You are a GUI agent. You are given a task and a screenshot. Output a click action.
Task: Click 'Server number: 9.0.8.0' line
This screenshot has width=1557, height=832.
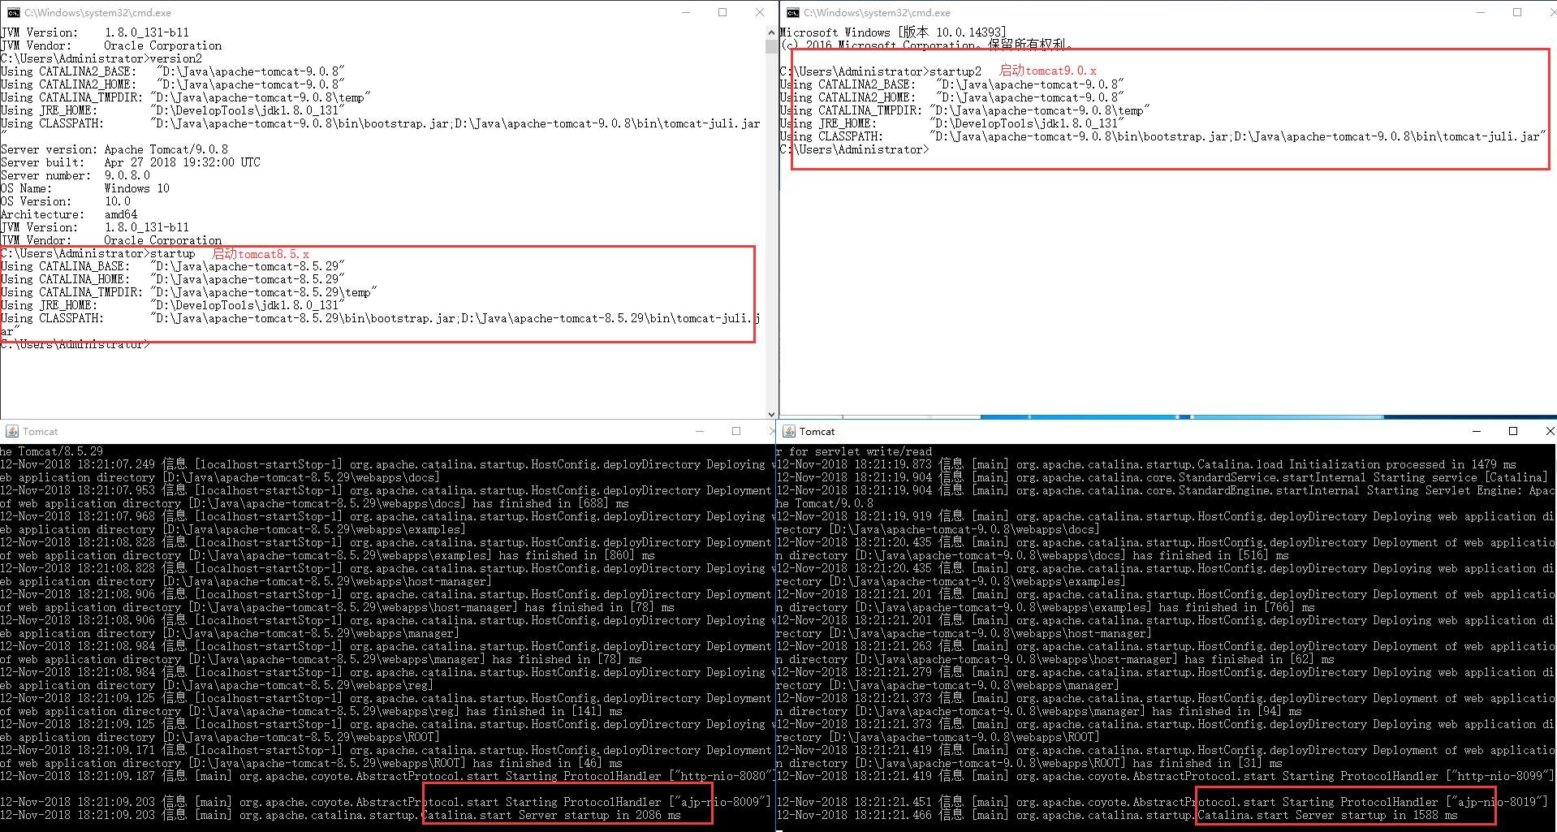[75, 175]
